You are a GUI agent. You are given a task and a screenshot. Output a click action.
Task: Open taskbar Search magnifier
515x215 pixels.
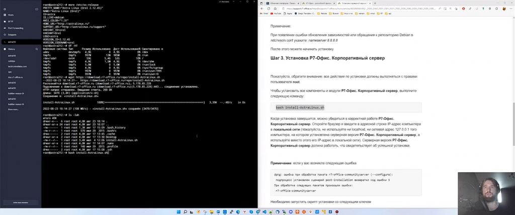tap(185, 211)
